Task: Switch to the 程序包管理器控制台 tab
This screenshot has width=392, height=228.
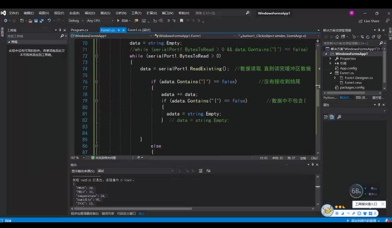Action: (x=85, y=214)
